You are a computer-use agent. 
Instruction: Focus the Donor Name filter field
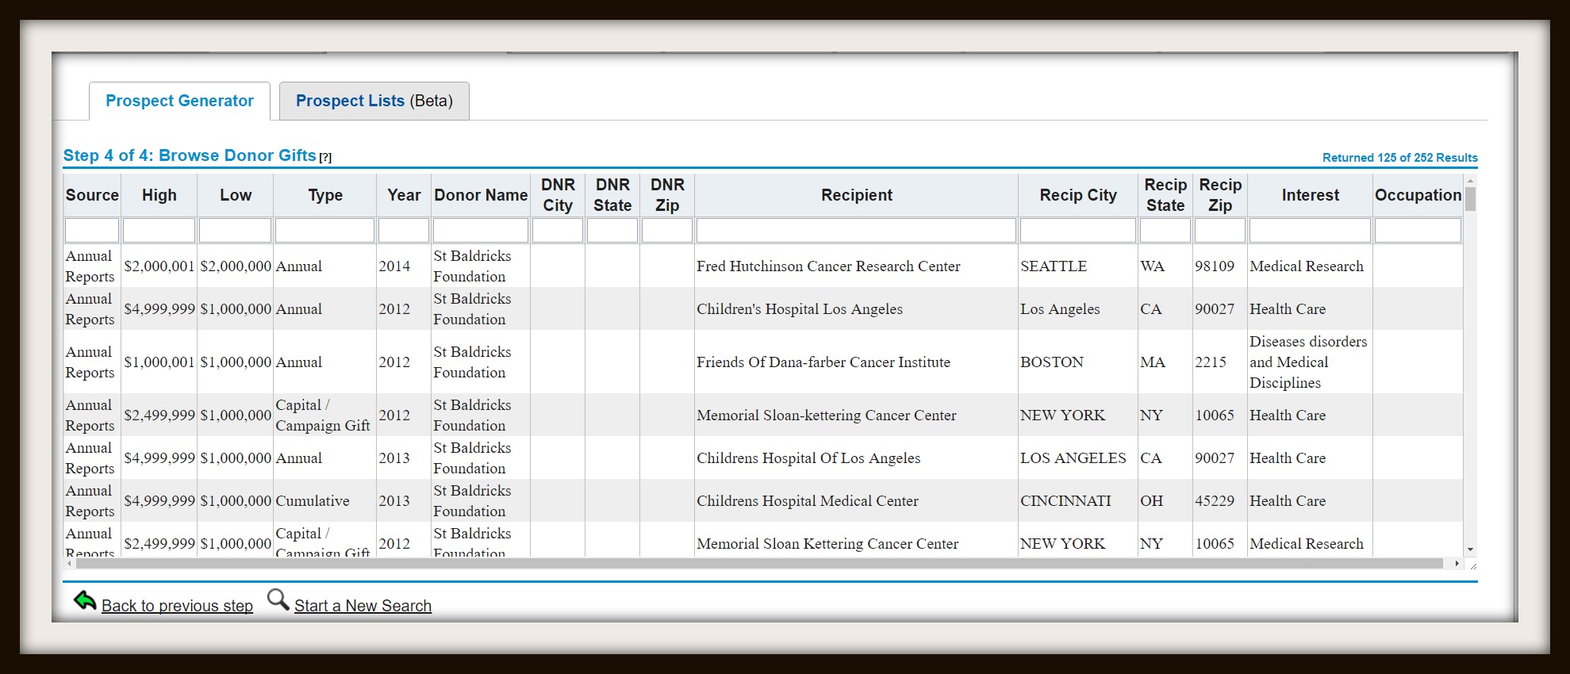point(481,231)
